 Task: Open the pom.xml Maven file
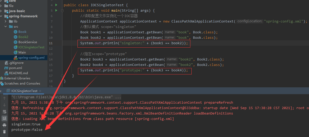point(16,68)
